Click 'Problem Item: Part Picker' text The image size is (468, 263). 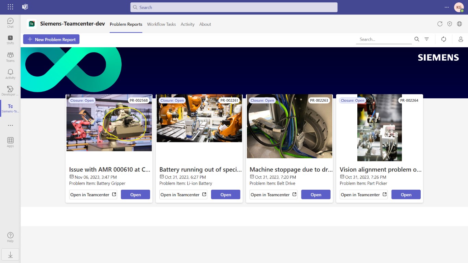pyautogui.click(x=364, y=183)
